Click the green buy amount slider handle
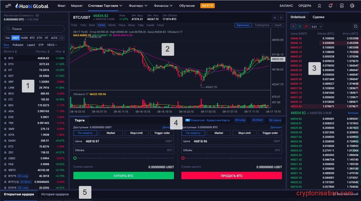The image size is (361, 201). 75,158
